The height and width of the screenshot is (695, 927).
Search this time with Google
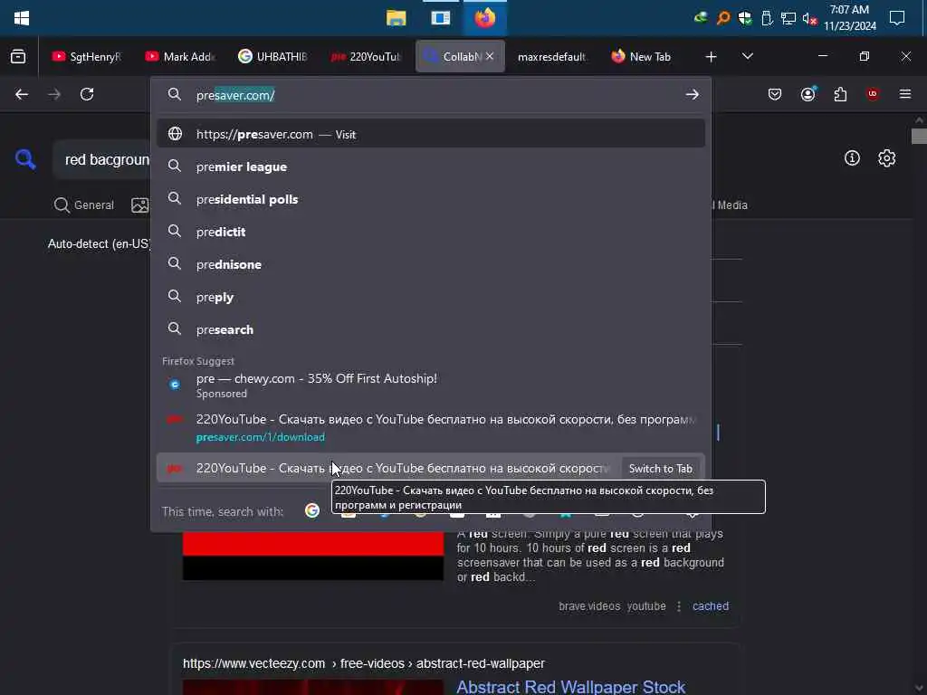(312, 511)
